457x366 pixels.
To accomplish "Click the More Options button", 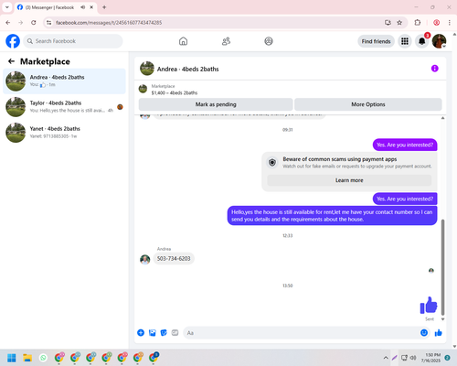I will [368, 104].
